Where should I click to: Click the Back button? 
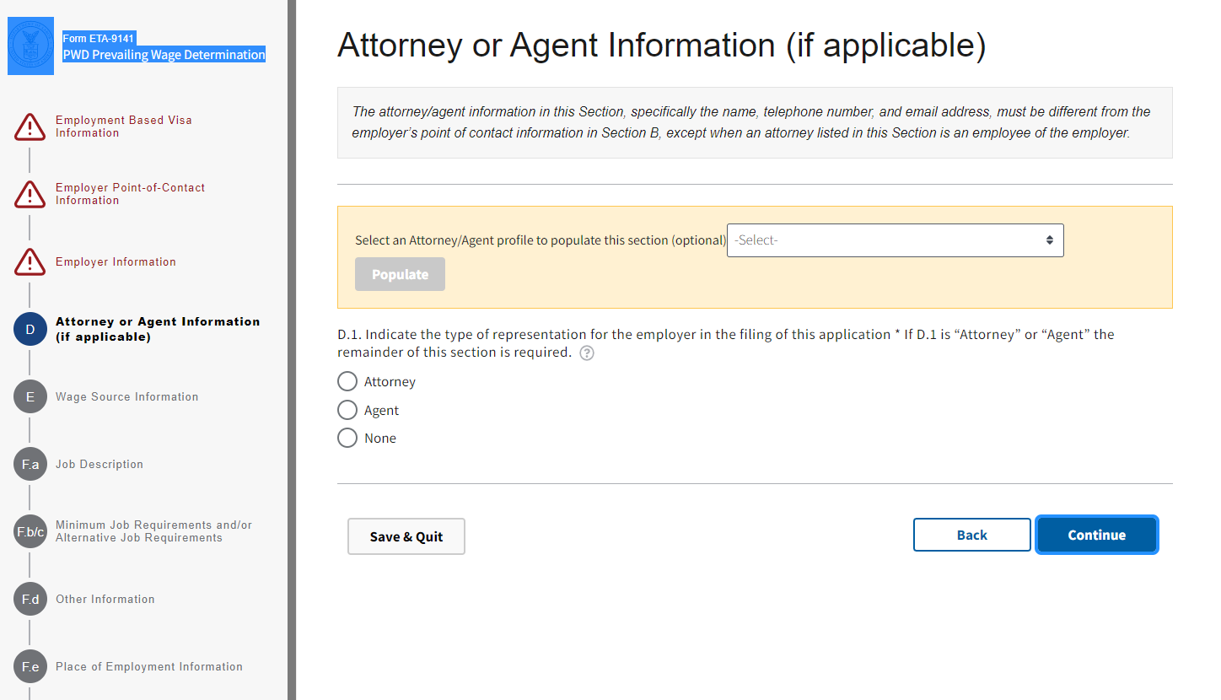coord(971,535)
